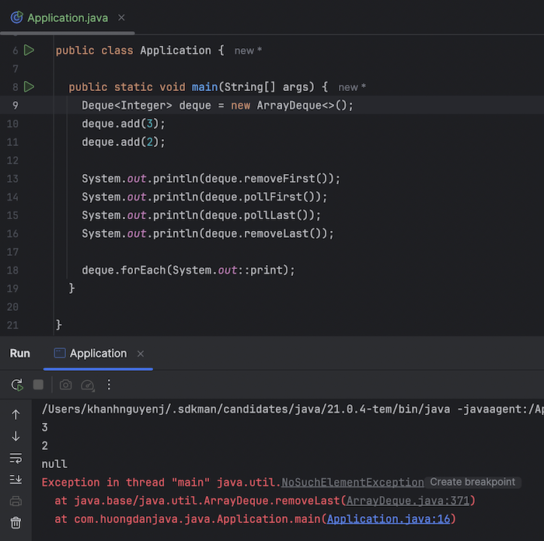Toggle scroll to end of console
This screenshot has width=544, height=541.
coord(16,480)
